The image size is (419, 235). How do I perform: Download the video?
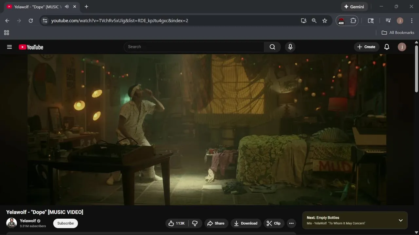click(x=246, y=223)
